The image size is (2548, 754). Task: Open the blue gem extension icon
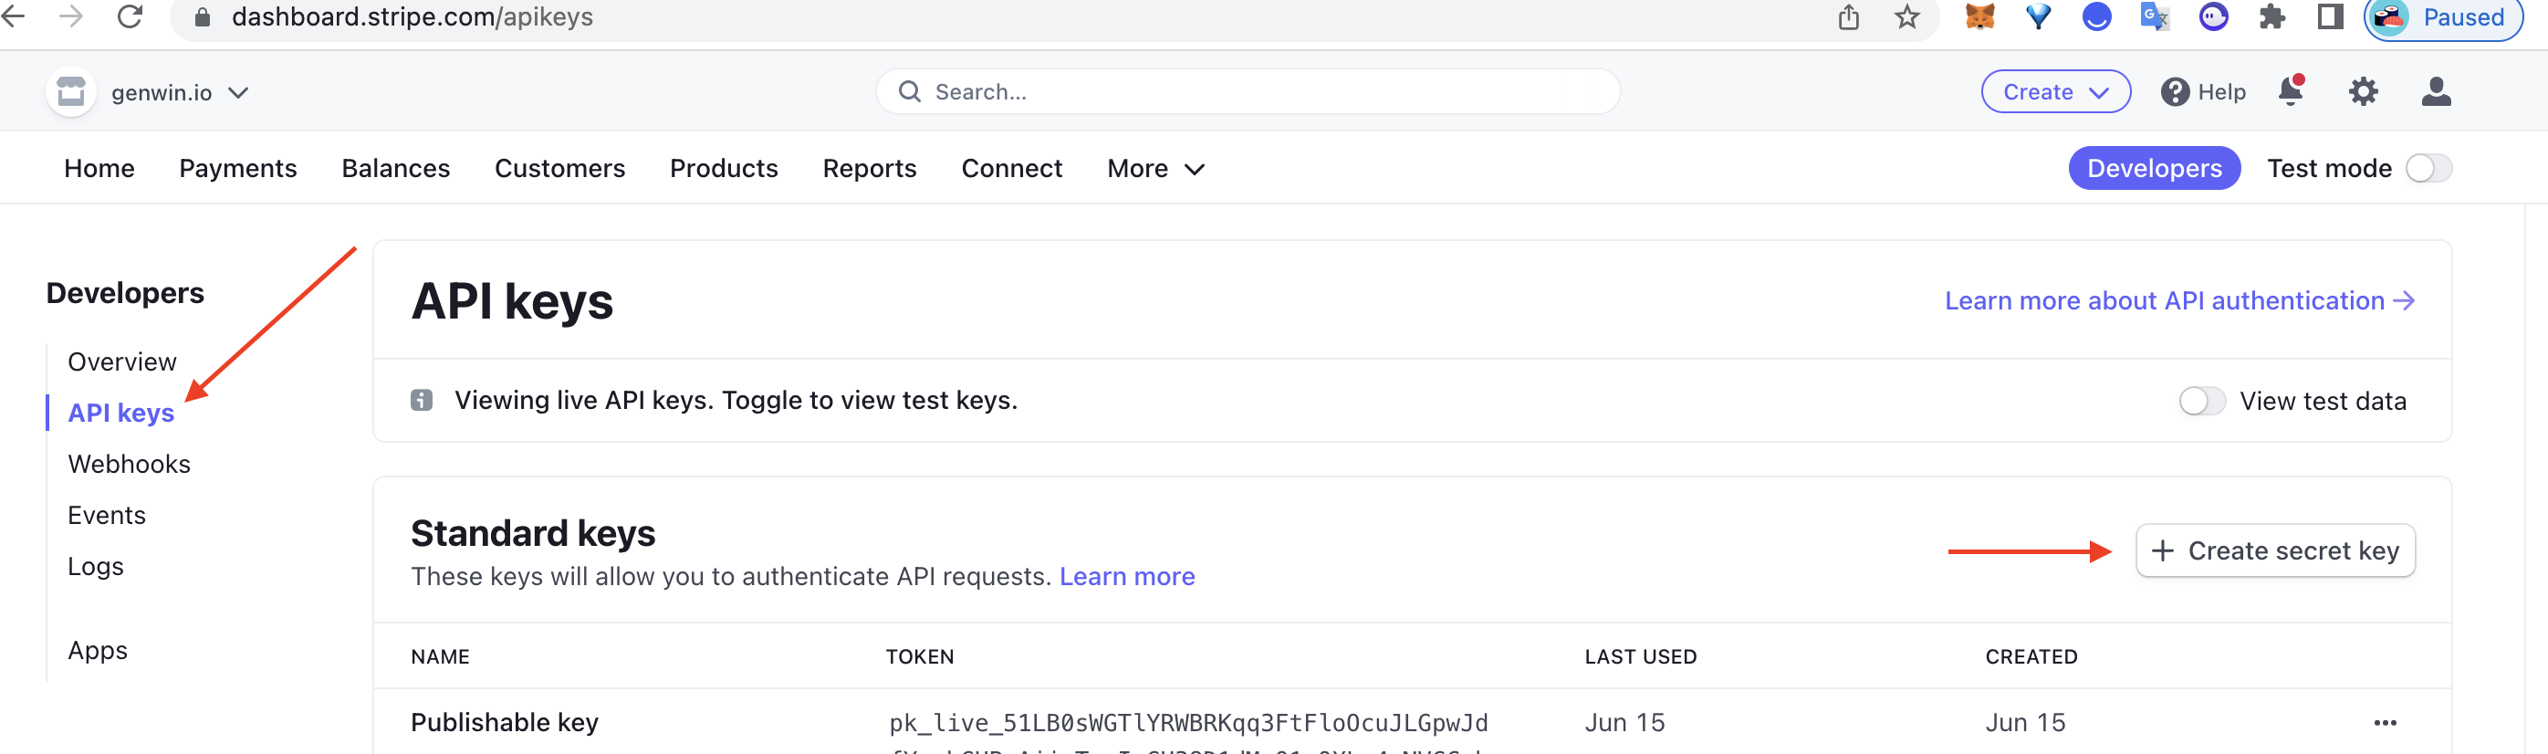[2039, 16]
